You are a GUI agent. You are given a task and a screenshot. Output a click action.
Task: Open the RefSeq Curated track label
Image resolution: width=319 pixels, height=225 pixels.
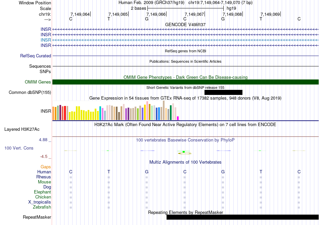[35, 56]
